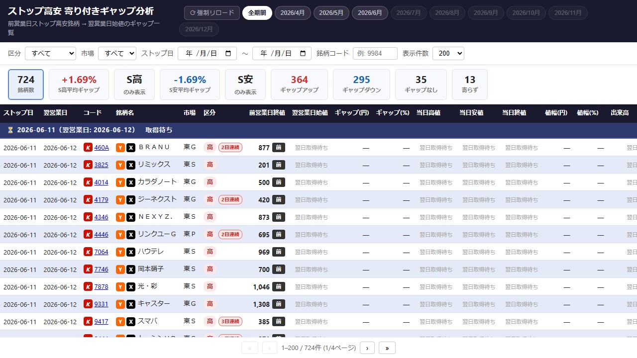The width and height of the screenshot is (637, 358).
Task: Click X icon for キャスター
Action: point(131,304)
